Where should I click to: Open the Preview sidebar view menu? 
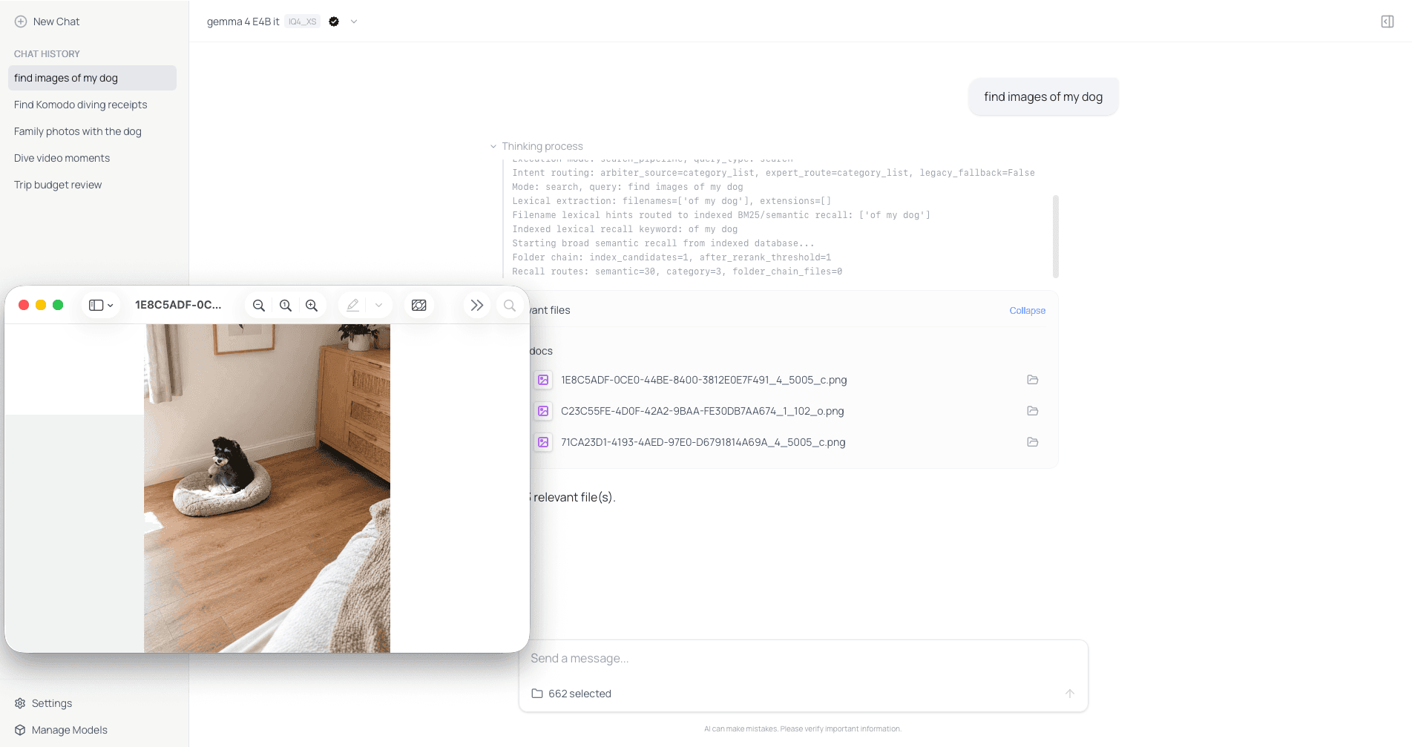coord(101,305)
